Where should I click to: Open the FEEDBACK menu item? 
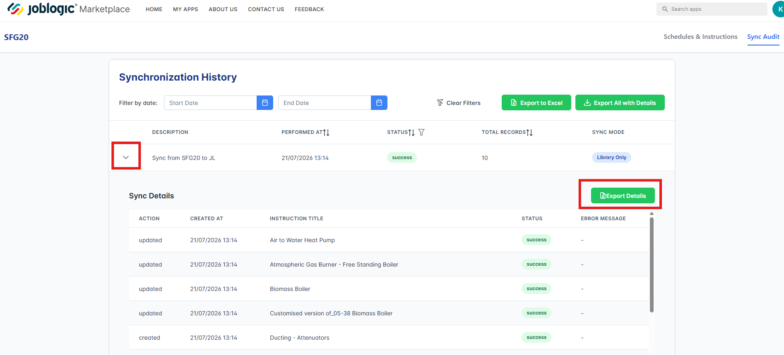coord(309,9)
